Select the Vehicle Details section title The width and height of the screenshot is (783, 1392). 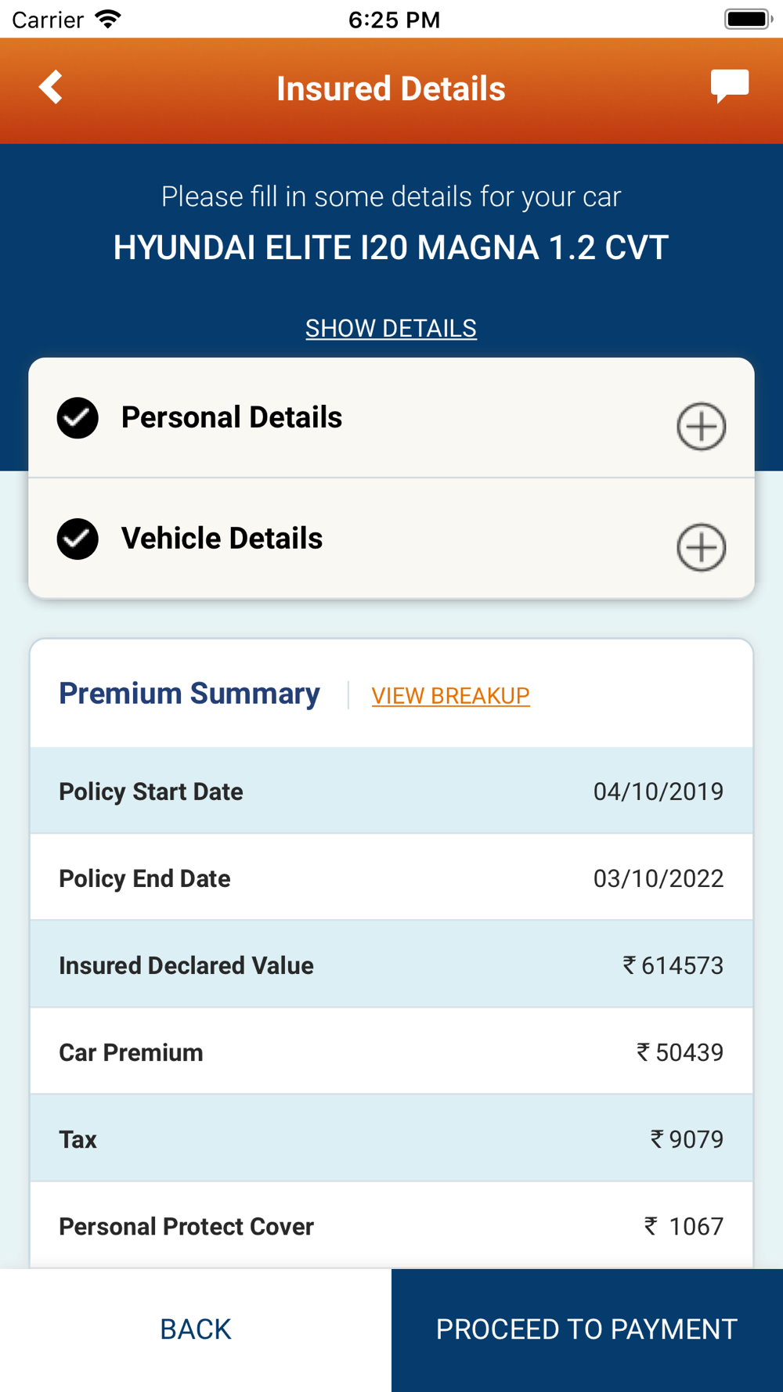tap(222, 539)
